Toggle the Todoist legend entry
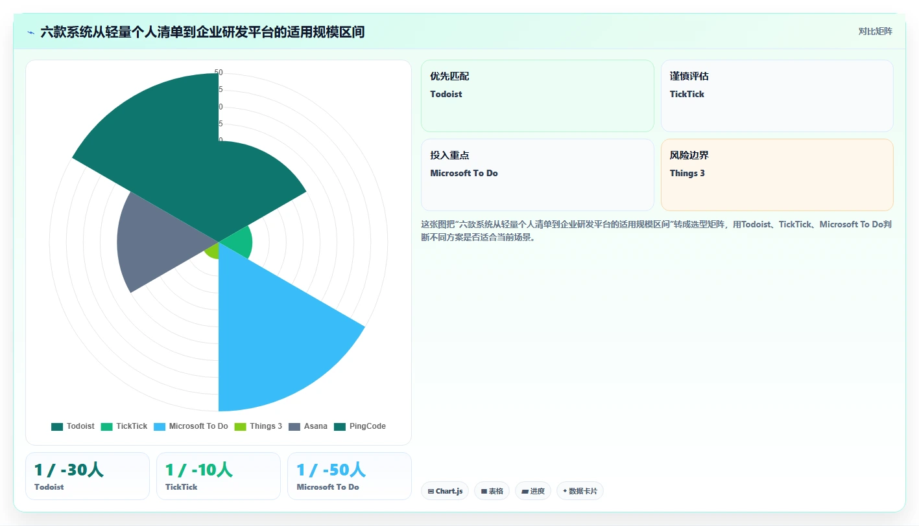 click(73, 426)
